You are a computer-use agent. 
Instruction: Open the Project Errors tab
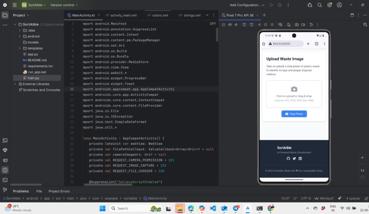click(59, 191)
